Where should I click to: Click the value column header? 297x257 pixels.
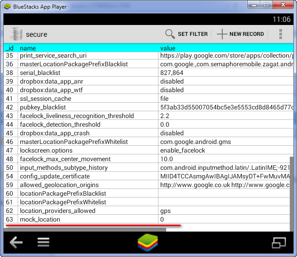[x=168, y=48]
